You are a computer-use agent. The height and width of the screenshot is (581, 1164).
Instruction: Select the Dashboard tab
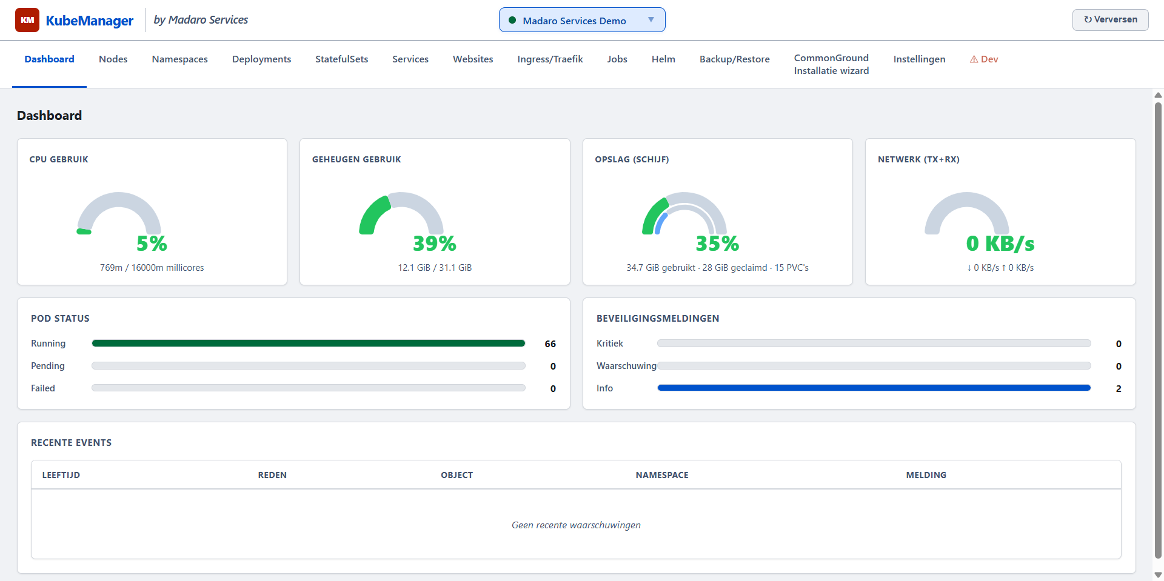(x=49, y=59)
